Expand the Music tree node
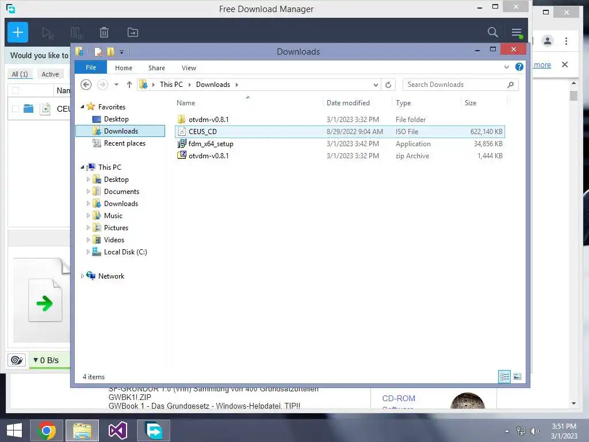 [88, 216]
